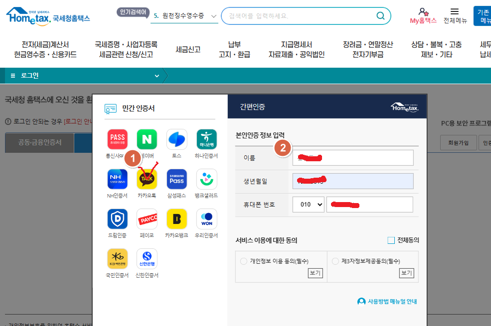The height and width of the screenshot is (326, 491).
Task: Click the 로그인 breadcrumb list icon
Action: pos(13,76)
